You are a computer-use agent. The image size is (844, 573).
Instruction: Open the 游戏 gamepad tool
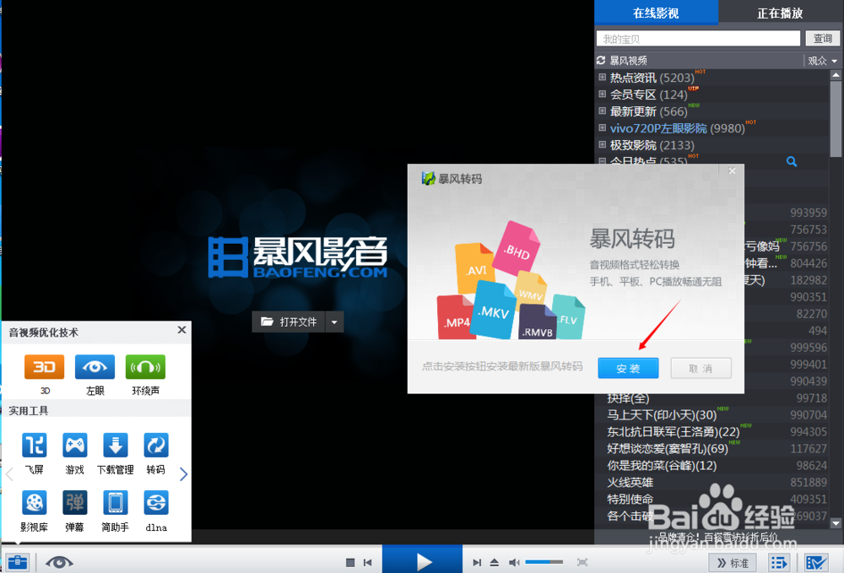(x=75, y=446)
